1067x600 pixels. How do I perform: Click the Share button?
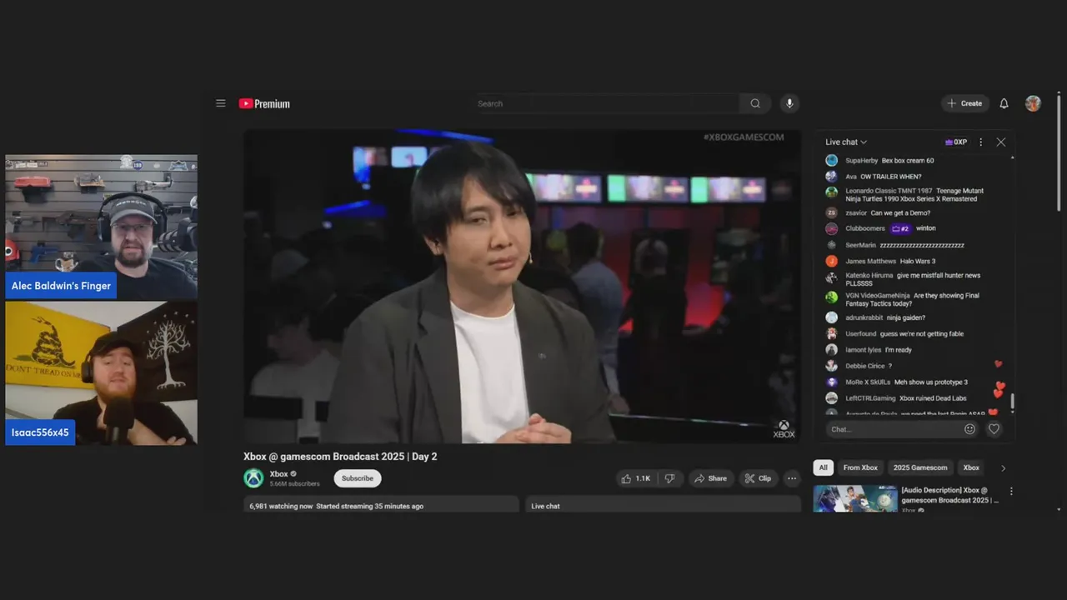(711, 478)
